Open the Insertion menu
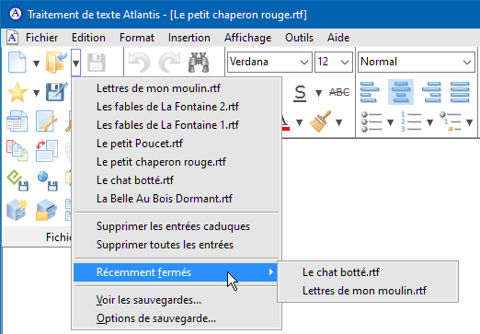This screenshot has height=334, width=480. 189,38
